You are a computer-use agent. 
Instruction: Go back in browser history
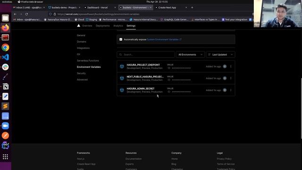(15, 14)
